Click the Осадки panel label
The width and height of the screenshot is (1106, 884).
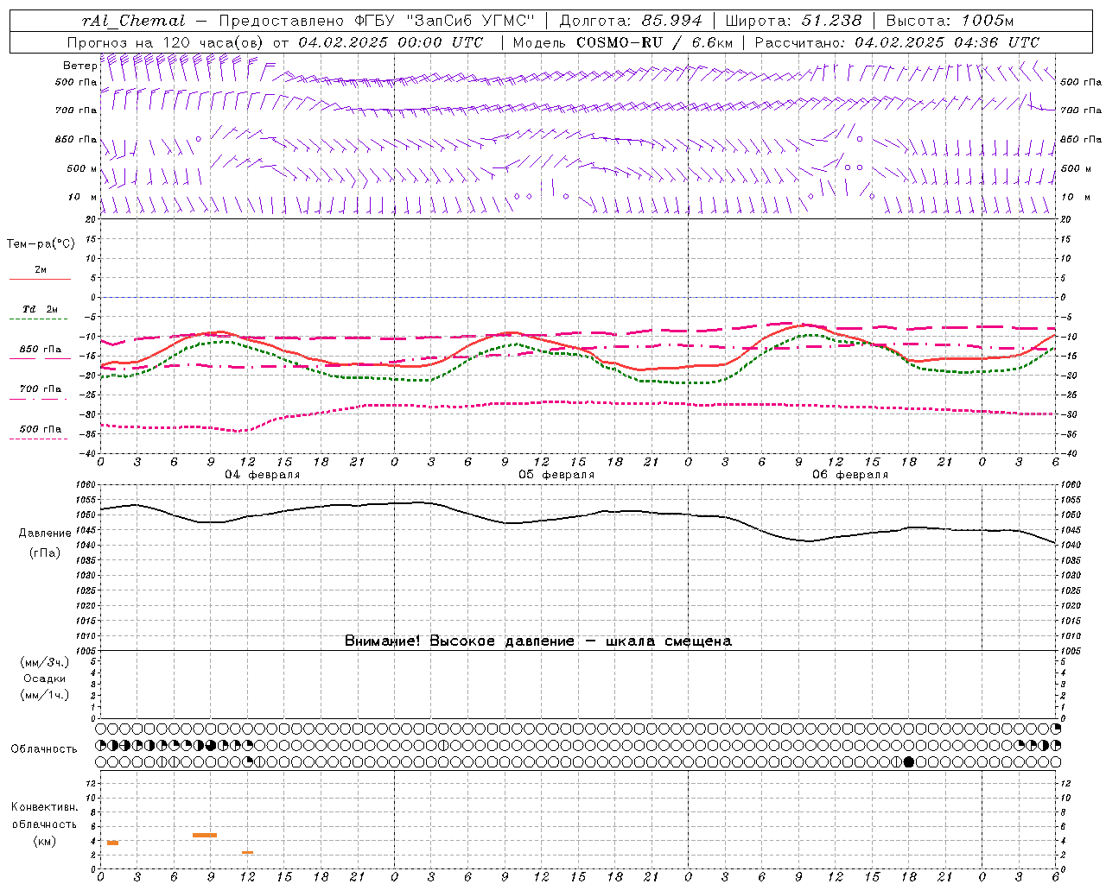coord(44,679)
